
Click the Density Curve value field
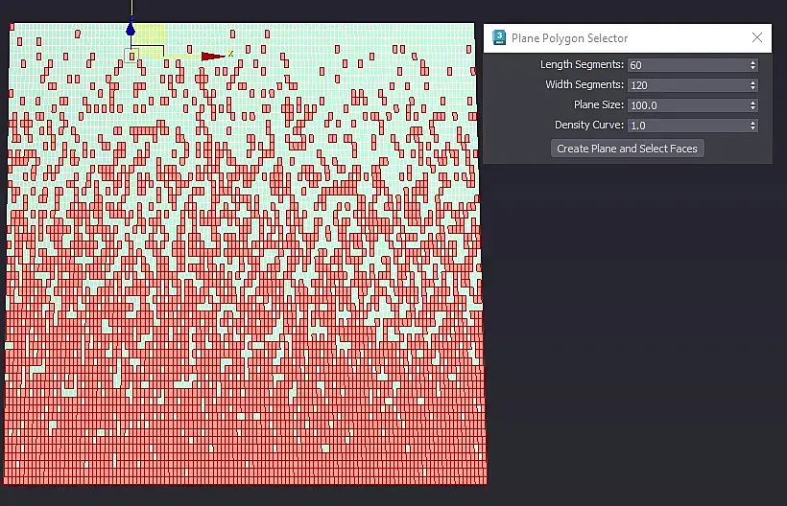(687, 126)
